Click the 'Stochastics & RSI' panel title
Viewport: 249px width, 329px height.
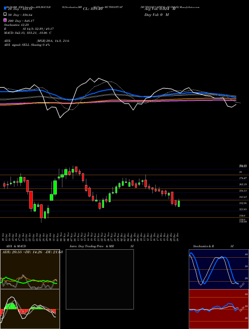[x=213, y=246]
